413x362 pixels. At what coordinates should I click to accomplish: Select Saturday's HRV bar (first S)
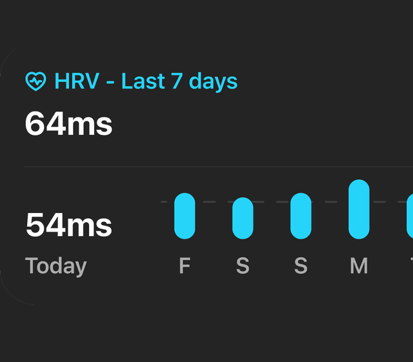pos(243,218)
